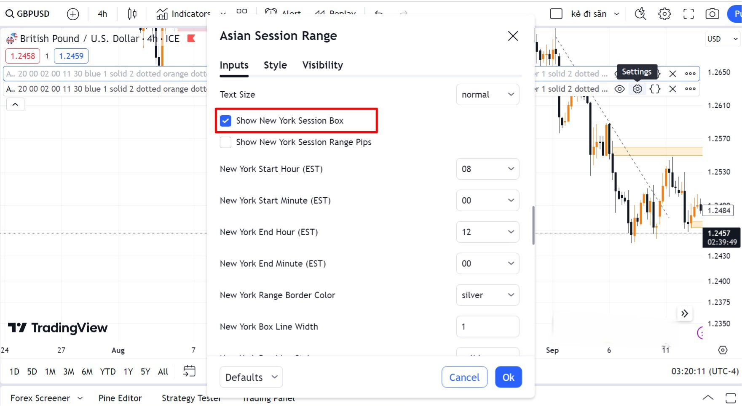Click the add symbol plus icon
The width and height of the screenshot is (742, 406).
tap(73, 14)
